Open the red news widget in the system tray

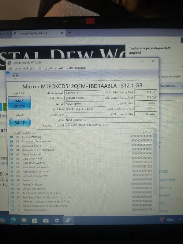(162, 219)
